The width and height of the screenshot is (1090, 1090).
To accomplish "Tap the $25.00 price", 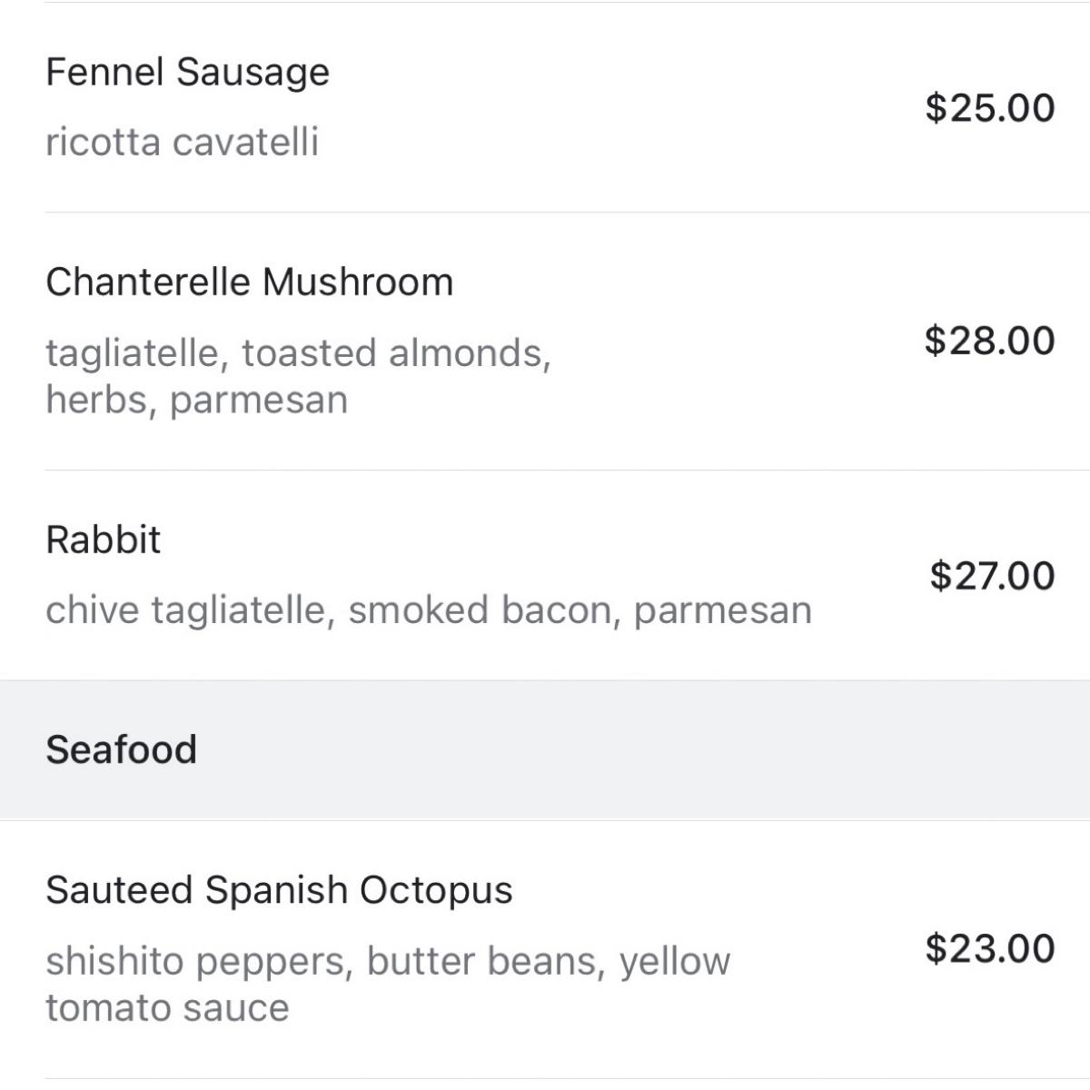I will point(989,108).
